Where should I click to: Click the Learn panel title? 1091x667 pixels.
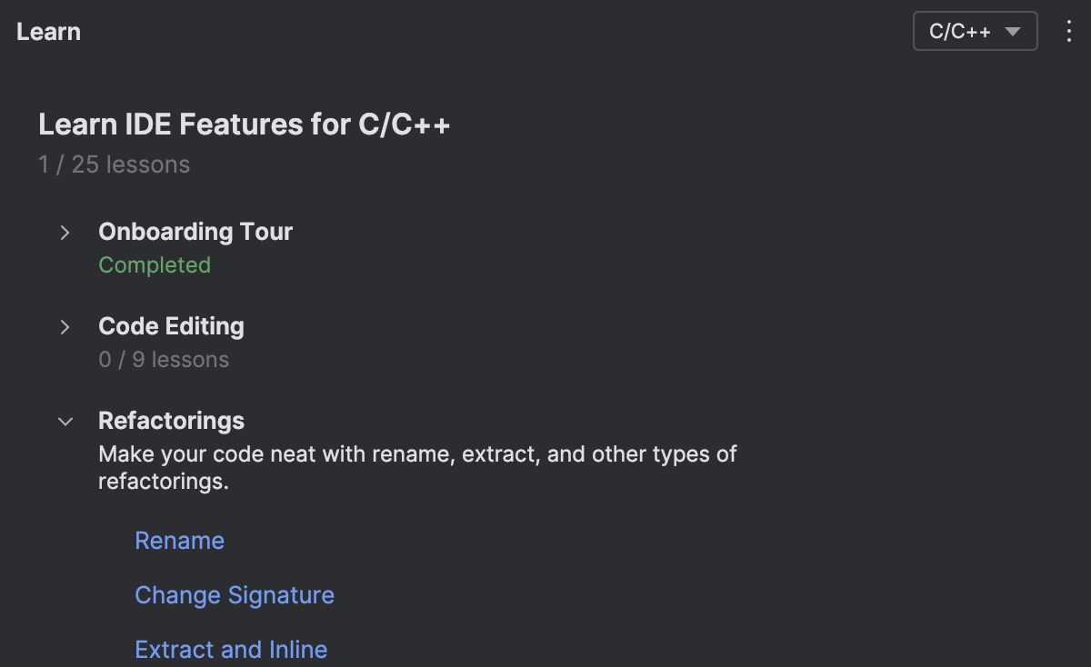tap(48, 32)
